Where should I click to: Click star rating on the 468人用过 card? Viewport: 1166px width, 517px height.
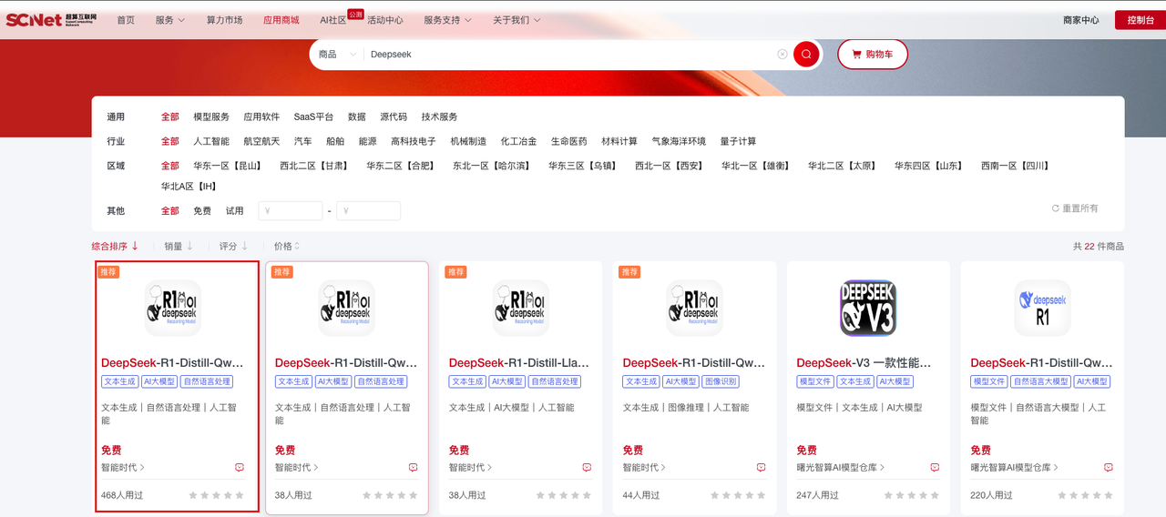tap(216, 495)
